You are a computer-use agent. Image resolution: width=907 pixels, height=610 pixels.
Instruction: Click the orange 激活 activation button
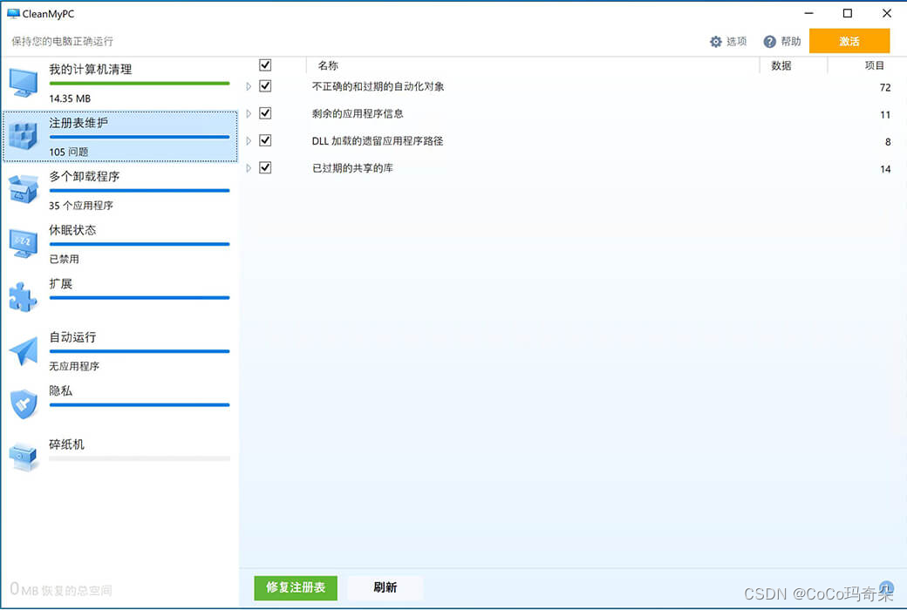click(849, 41)
